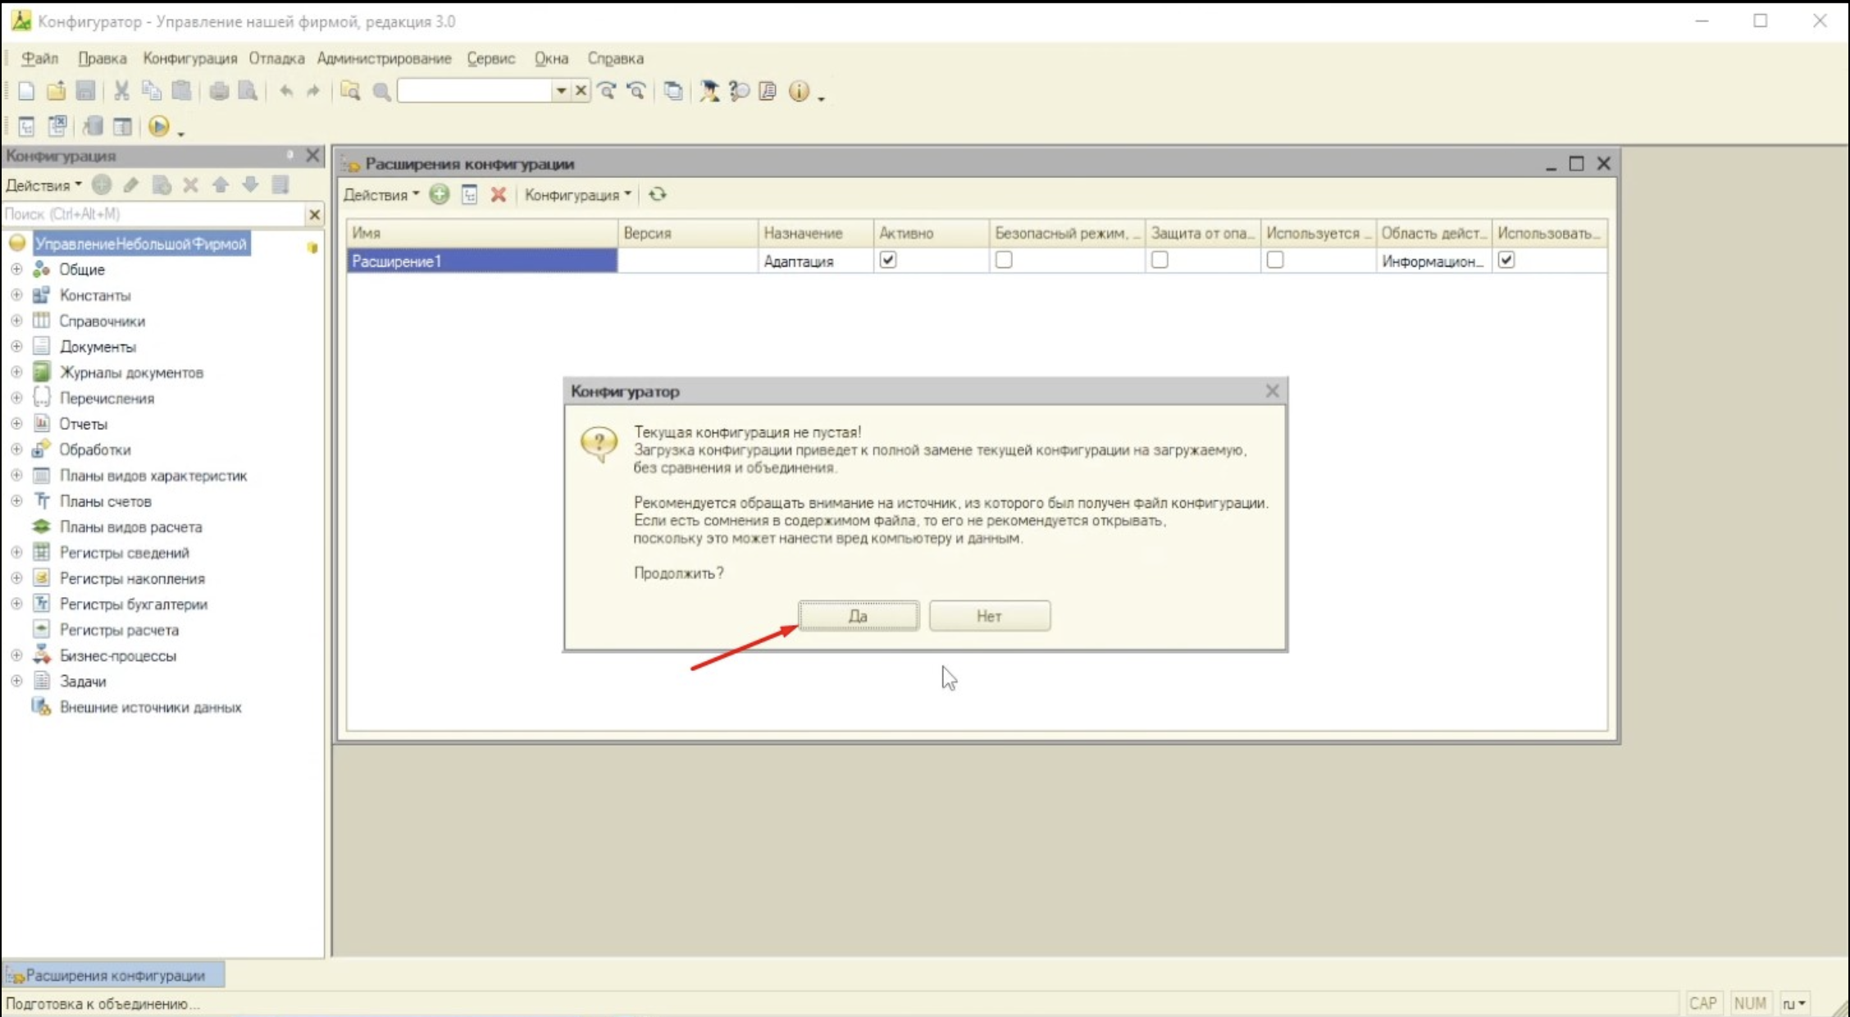1850x1017 pixels.
Task: Toggle Защита от опасных действий checkbox
Action: click(1160, 260)
